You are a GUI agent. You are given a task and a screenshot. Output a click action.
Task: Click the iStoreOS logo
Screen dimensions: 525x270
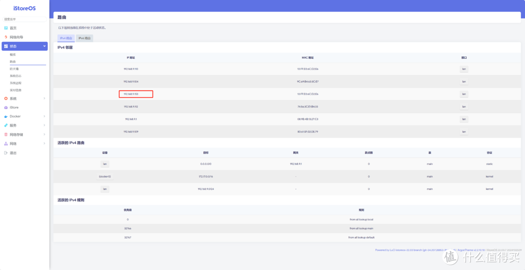pos(24,8)
